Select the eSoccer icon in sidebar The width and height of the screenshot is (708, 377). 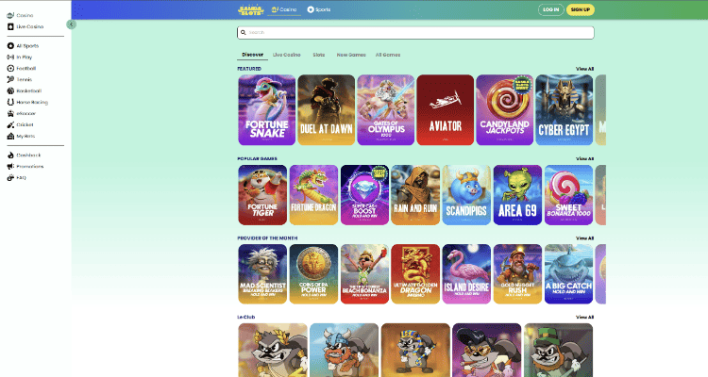10,113
